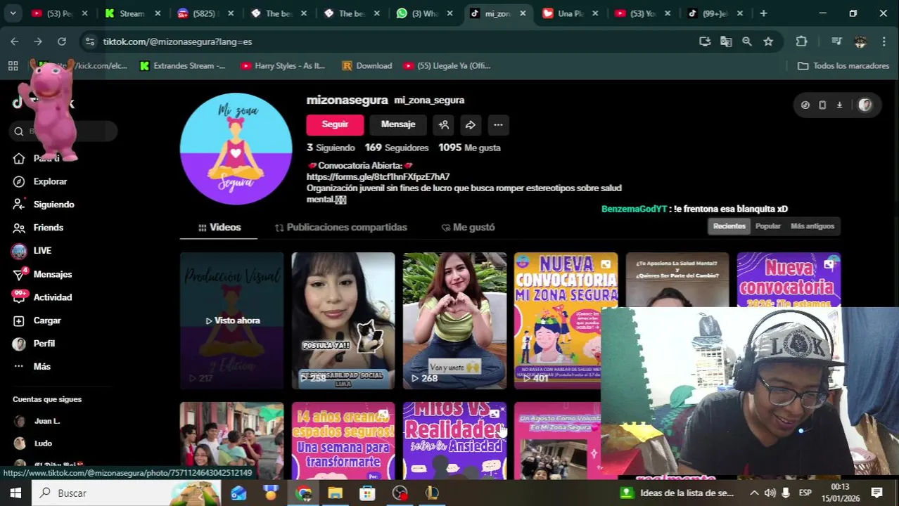Open new browser tab with plus
This screenshot has height=506, width=899.
click(x=763, y=13)
